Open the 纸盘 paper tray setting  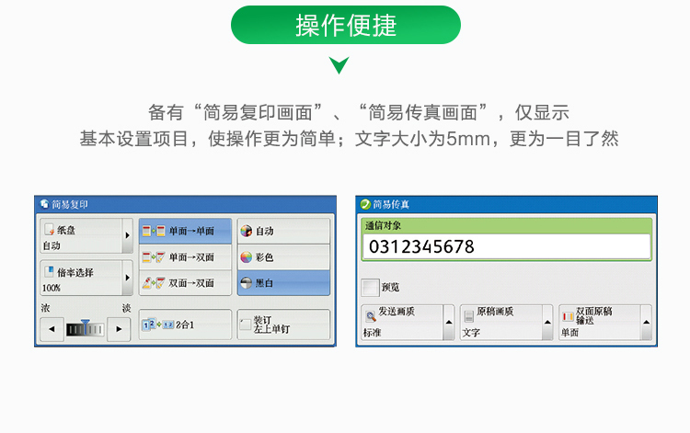click(81, 236)
